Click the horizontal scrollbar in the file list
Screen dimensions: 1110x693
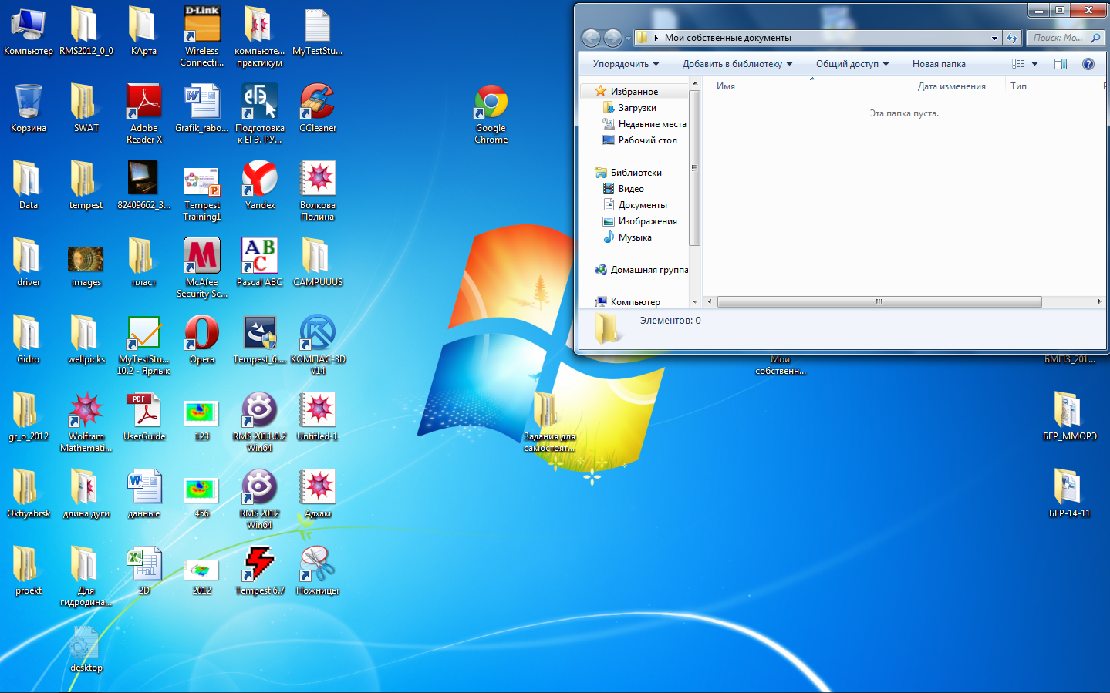pos(879,302)
